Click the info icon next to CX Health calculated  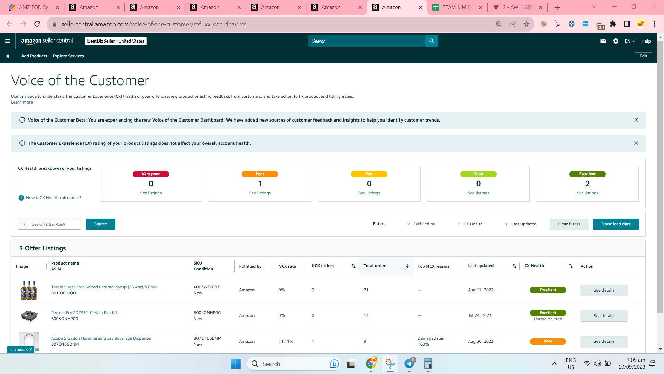click(x=21, y=198)
